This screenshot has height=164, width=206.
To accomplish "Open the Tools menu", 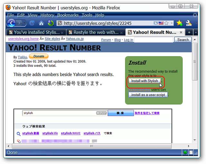I will [87, 15].
